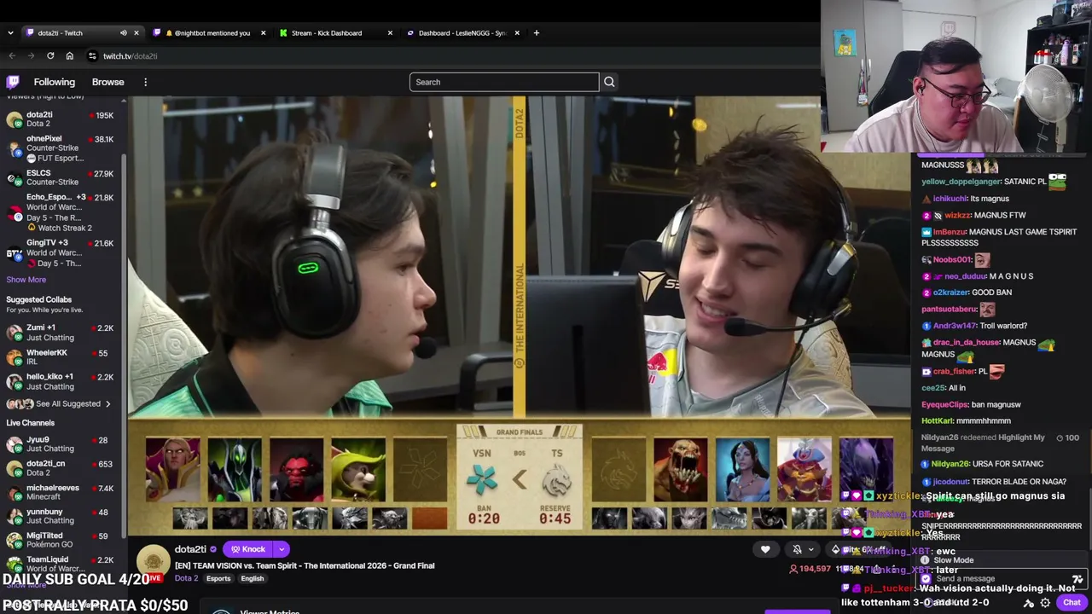Open the More options three-dot menu
This screenshot has height=614, width=1092.
[x=145, y=82]
